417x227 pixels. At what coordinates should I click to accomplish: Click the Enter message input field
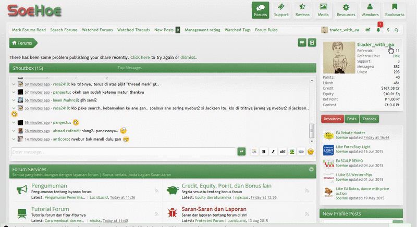[x=122, y=152]
